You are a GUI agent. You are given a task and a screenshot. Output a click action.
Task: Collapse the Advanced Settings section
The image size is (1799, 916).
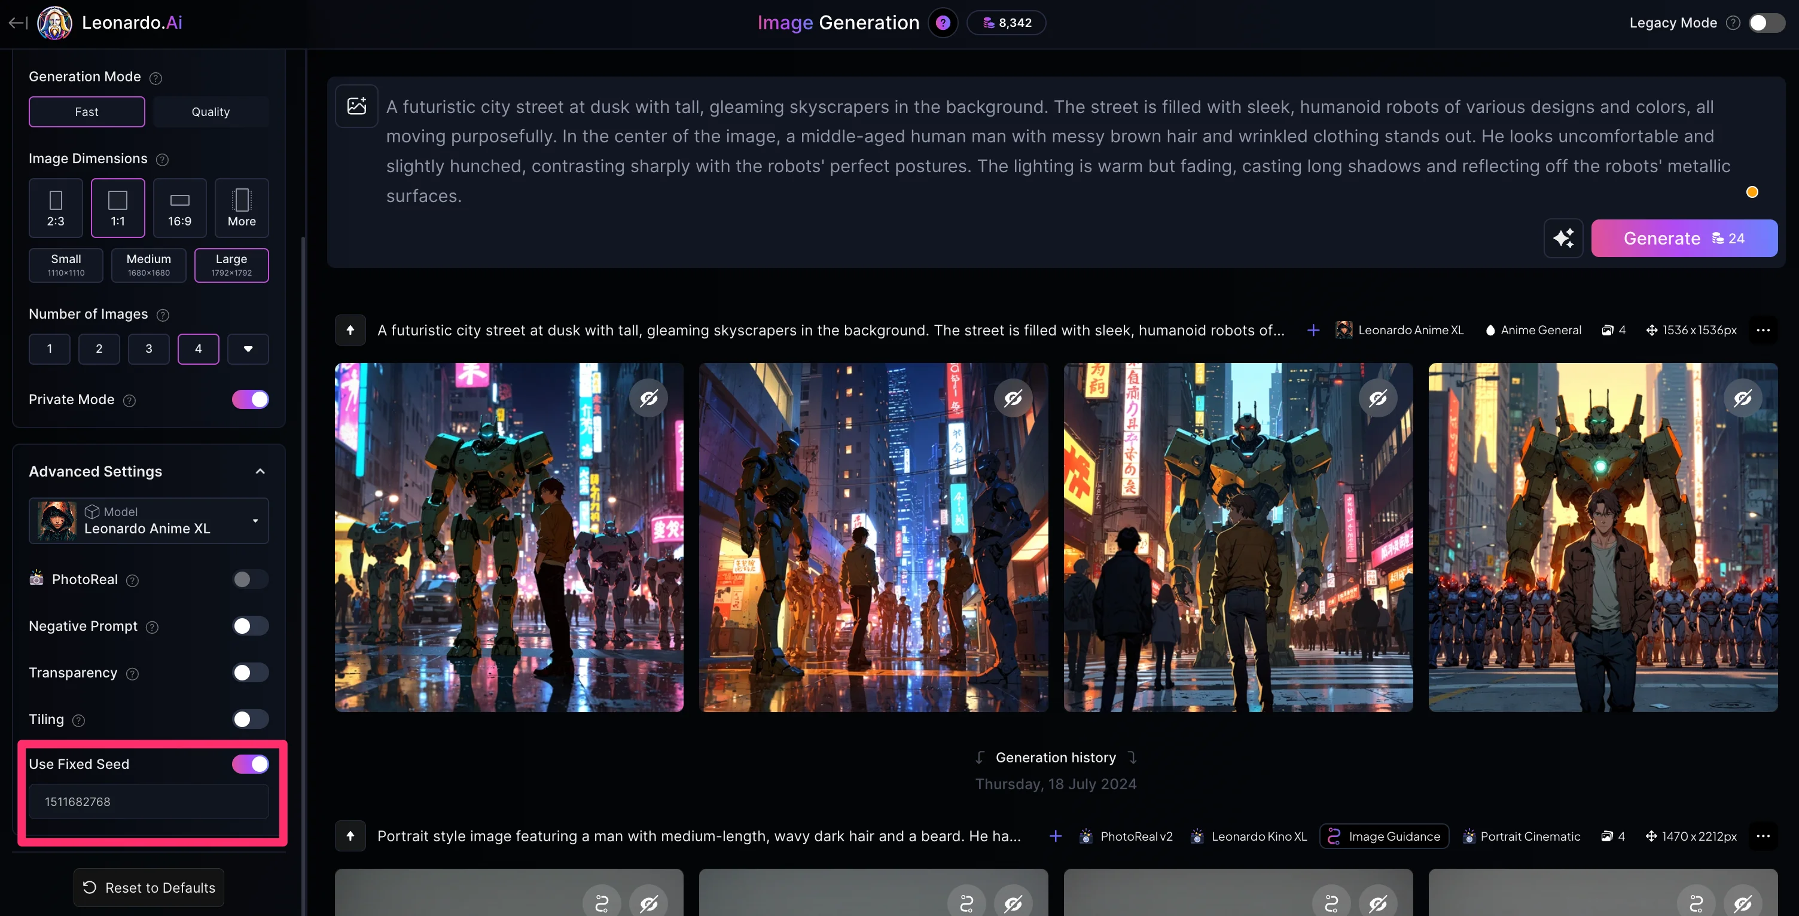(x=260, y=471)
